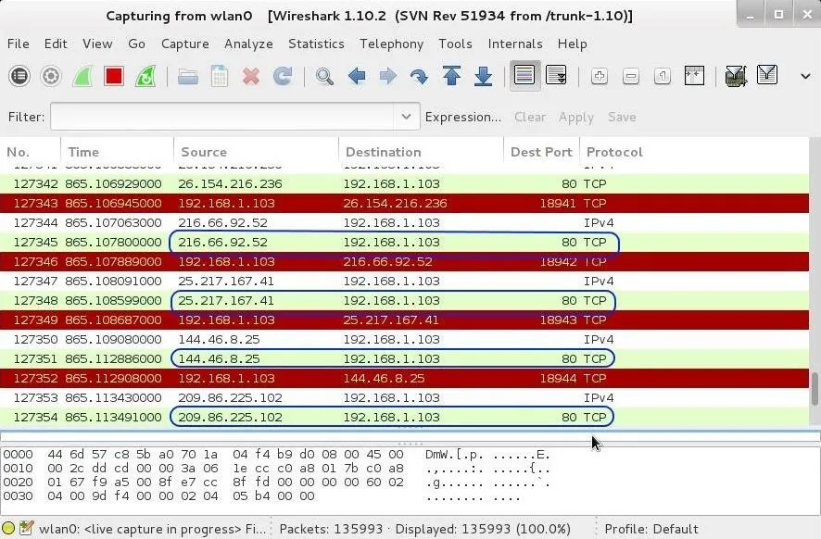Close the capture file with the red X icon
This screenshot has height=539, width=821.
[x=251, y=76]
